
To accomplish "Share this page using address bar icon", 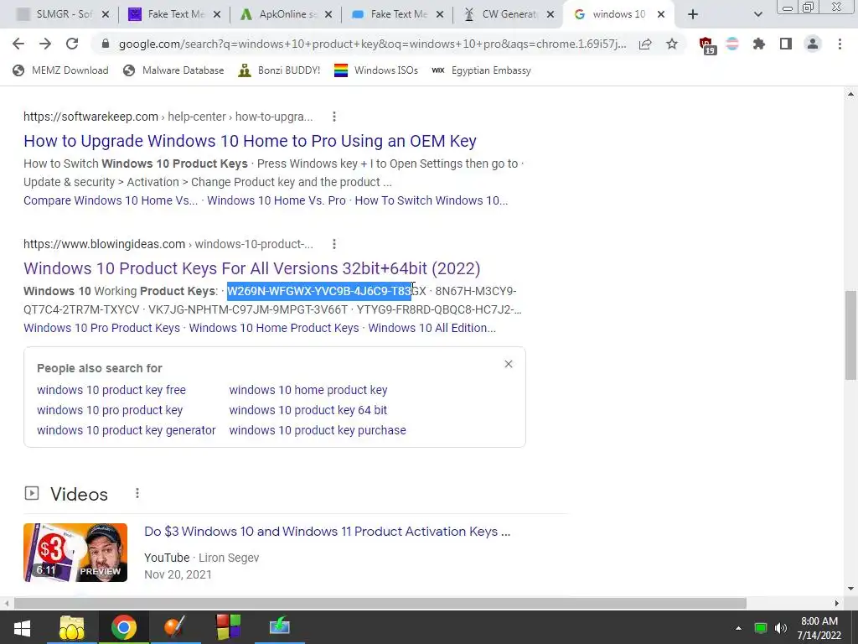I will point(645,44).
